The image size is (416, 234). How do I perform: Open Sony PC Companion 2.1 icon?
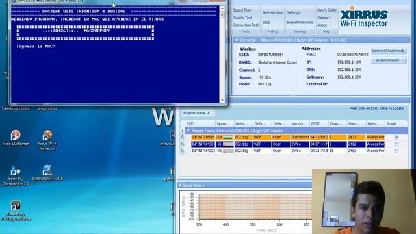point(16,175)
